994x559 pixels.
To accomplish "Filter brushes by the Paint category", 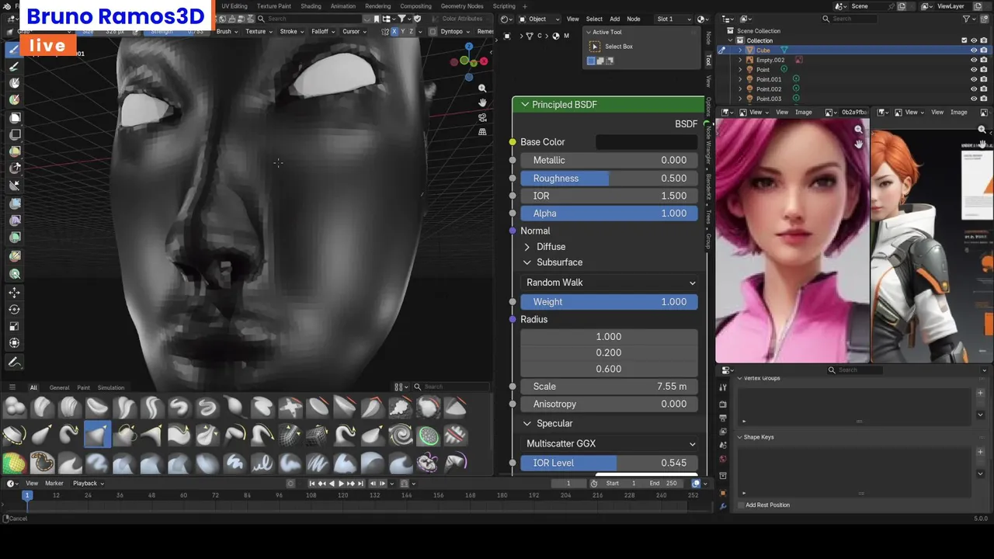I will [83, 387].
